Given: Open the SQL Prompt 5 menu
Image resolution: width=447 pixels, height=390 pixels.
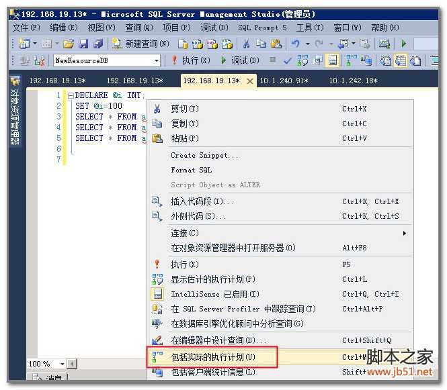Looking at the screenshot, I should [x=262, y=28].
